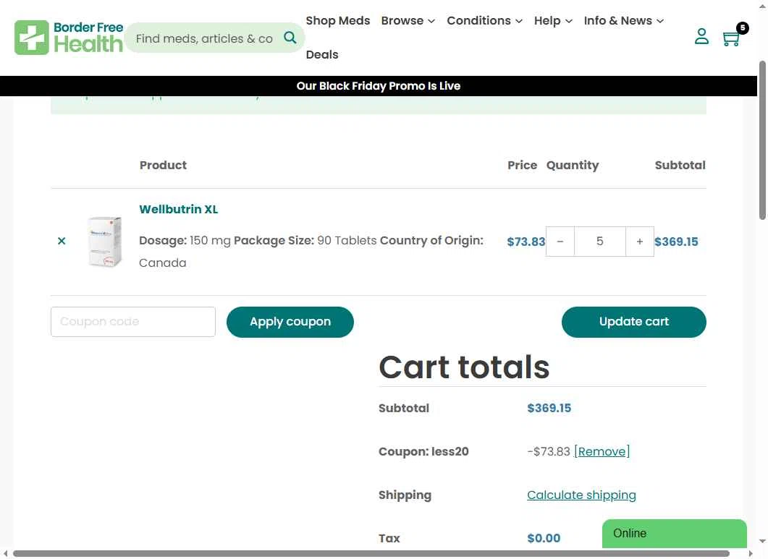Screen dimensions: 768x559
Task: Expand the Info & News dropdown
Action: 623,20
